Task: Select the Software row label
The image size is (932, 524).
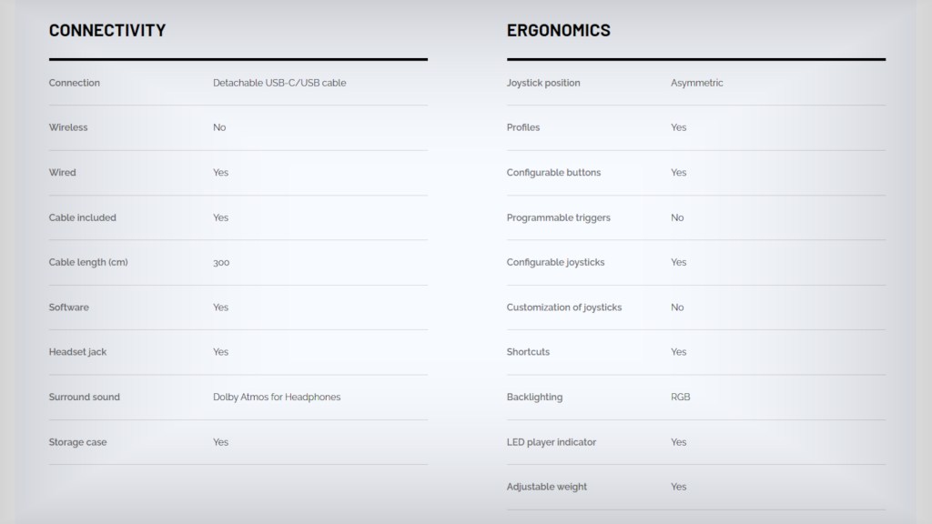Action: pos(69,307)
